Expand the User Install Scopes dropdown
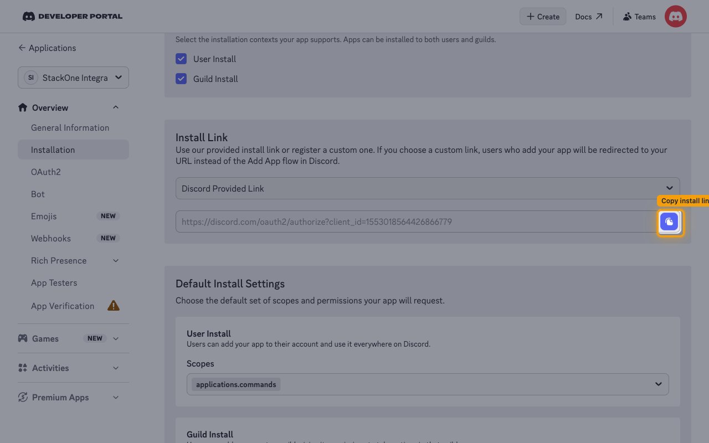The height and width of the screenshot is (443, 709). pos(428,384)
